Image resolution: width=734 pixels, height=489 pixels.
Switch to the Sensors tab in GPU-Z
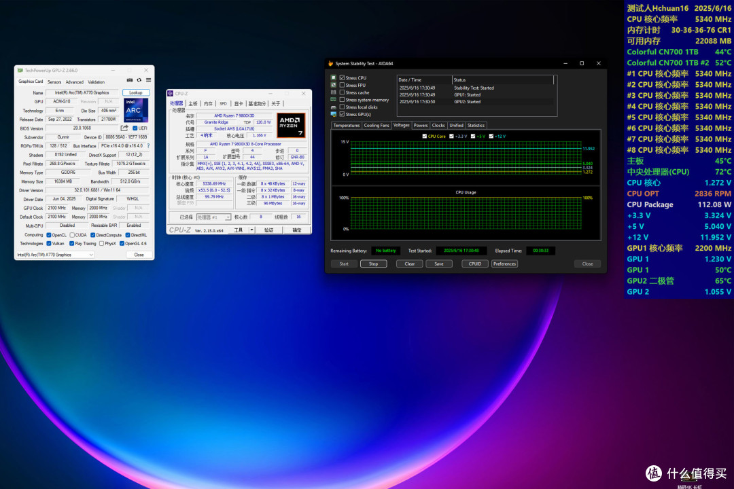tap(54, 82)
